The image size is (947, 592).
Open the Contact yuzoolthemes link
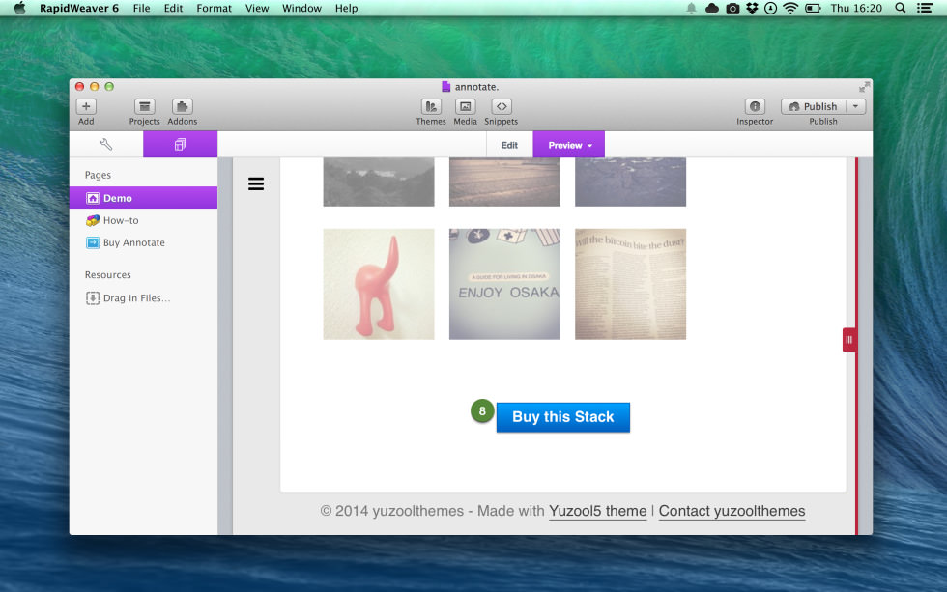[732, 511]
